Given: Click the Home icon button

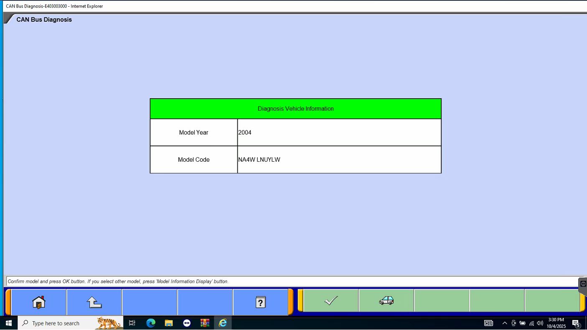Looking at the screenshot, I should [x=38, y=302].
